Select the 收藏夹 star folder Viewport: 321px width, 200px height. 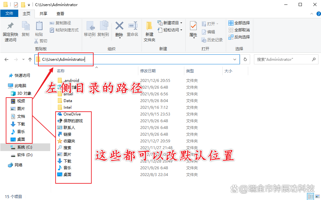(x=66, y=141)
